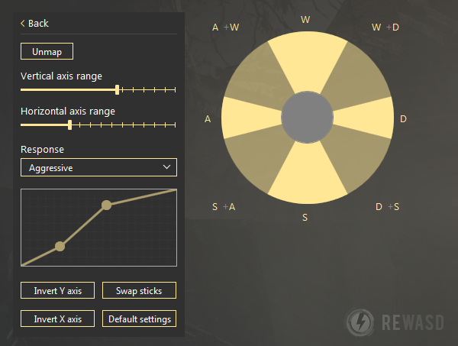
Task: Click the Unmap button
Action: coord(47,51)
